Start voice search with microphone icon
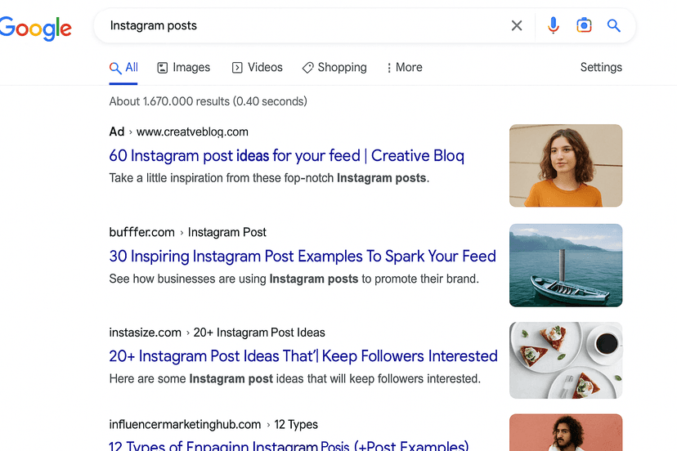 click(x=554, y=26)
